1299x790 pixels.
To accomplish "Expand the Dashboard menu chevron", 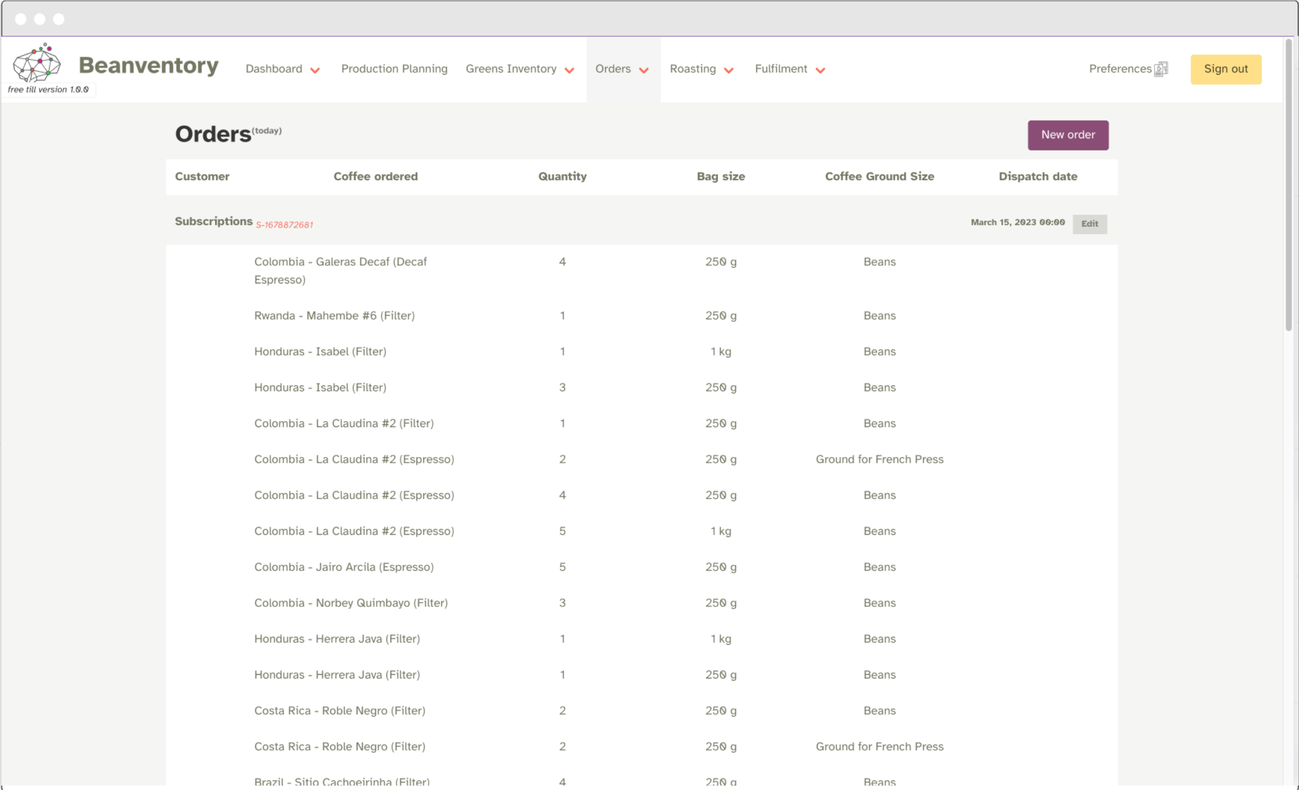I will [315, 70].
